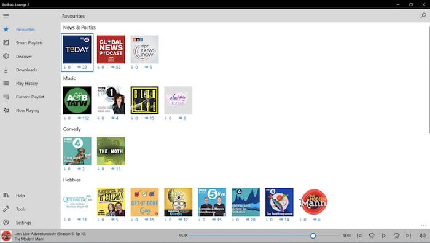Open the Global News Podcast tile
The height and width of the screenshot is (243, 430).
(111, 49)
